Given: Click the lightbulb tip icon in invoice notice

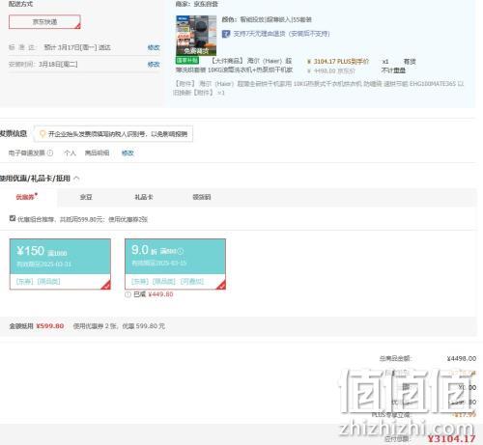Looking at the screenshot, I should click(43, 133).
